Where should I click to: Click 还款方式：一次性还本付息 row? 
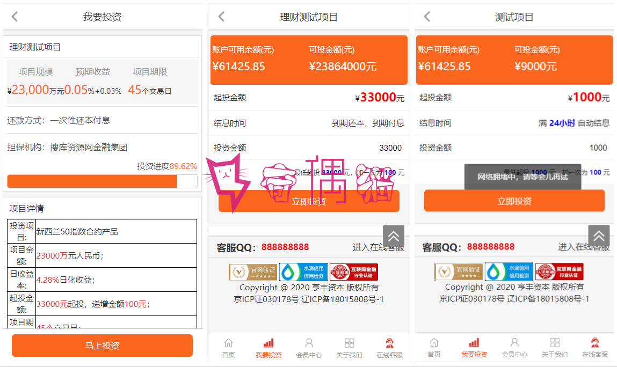pos(103,120)
